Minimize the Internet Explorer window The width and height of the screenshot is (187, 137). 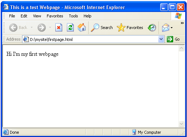(x=164, y=7)
